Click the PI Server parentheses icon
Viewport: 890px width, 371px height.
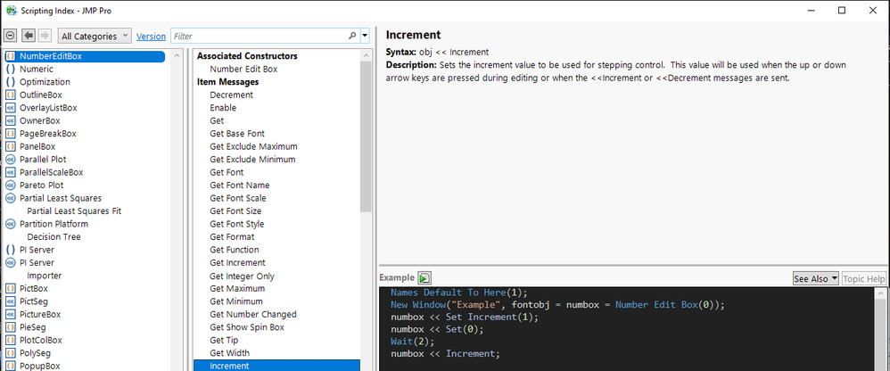point(10,250)
